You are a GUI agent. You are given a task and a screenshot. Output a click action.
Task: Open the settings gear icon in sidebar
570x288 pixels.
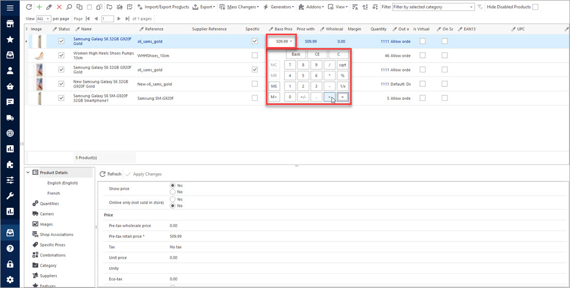pos(10,280)
